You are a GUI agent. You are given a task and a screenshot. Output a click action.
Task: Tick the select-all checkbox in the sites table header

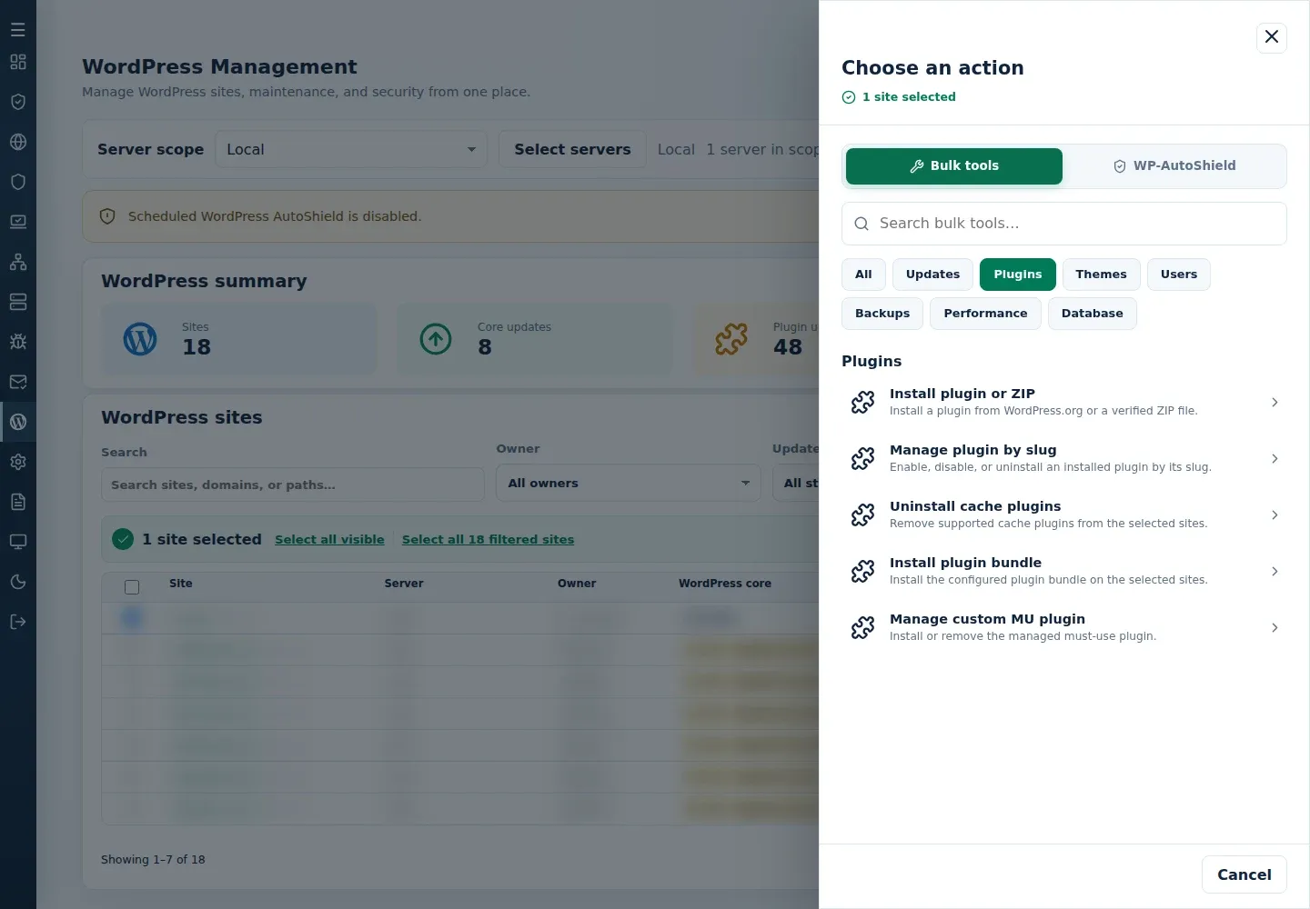click(132, 587)
